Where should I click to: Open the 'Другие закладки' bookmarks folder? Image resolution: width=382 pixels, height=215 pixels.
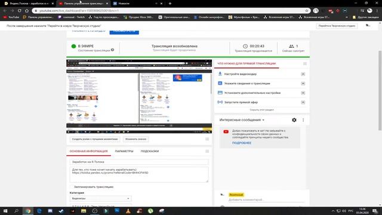[365, 17]
